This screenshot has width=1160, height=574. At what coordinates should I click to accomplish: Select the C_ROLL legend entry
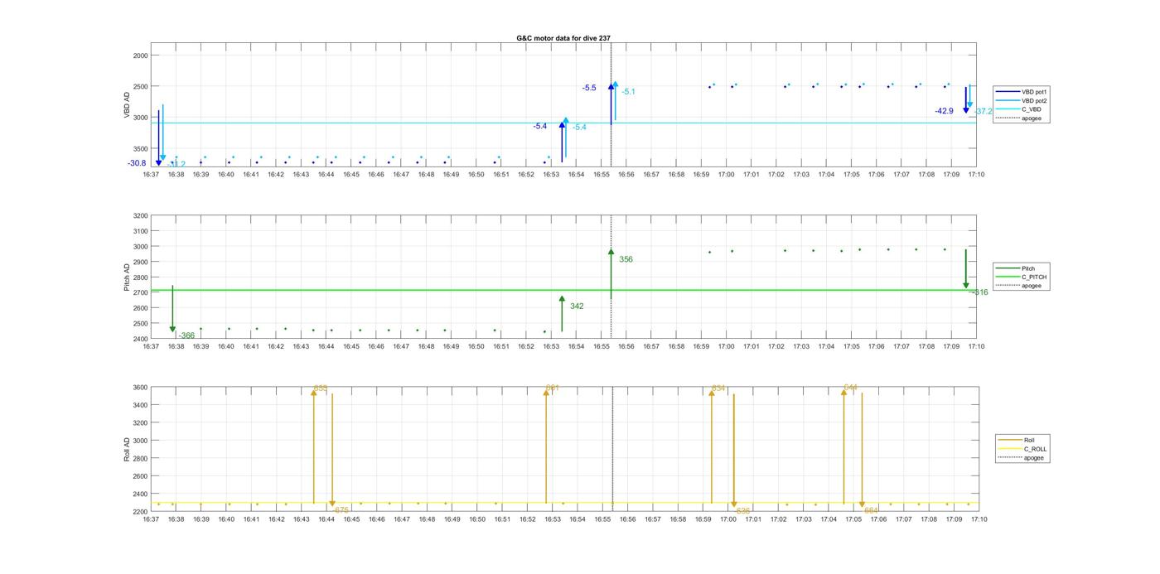pos(1022,449)
